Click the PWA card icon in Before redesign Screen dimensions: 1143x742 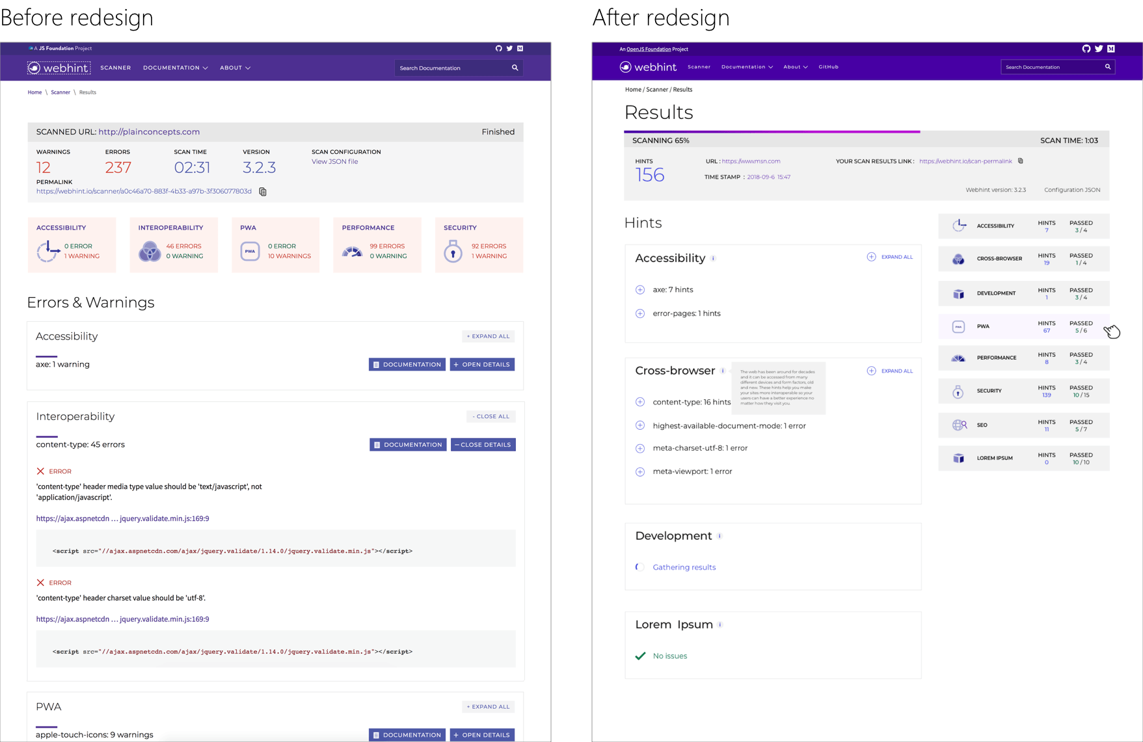(x=250, y=251)
